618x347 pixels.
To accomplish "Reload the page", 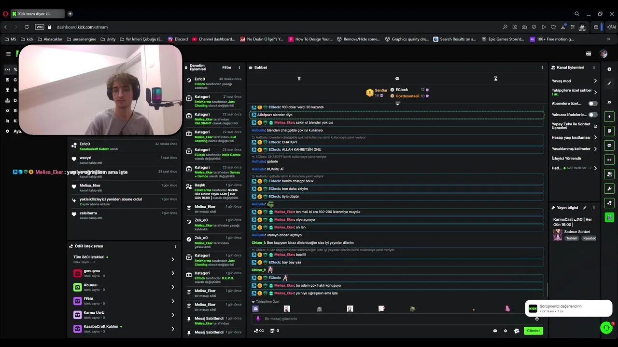I will click(27, 27).
